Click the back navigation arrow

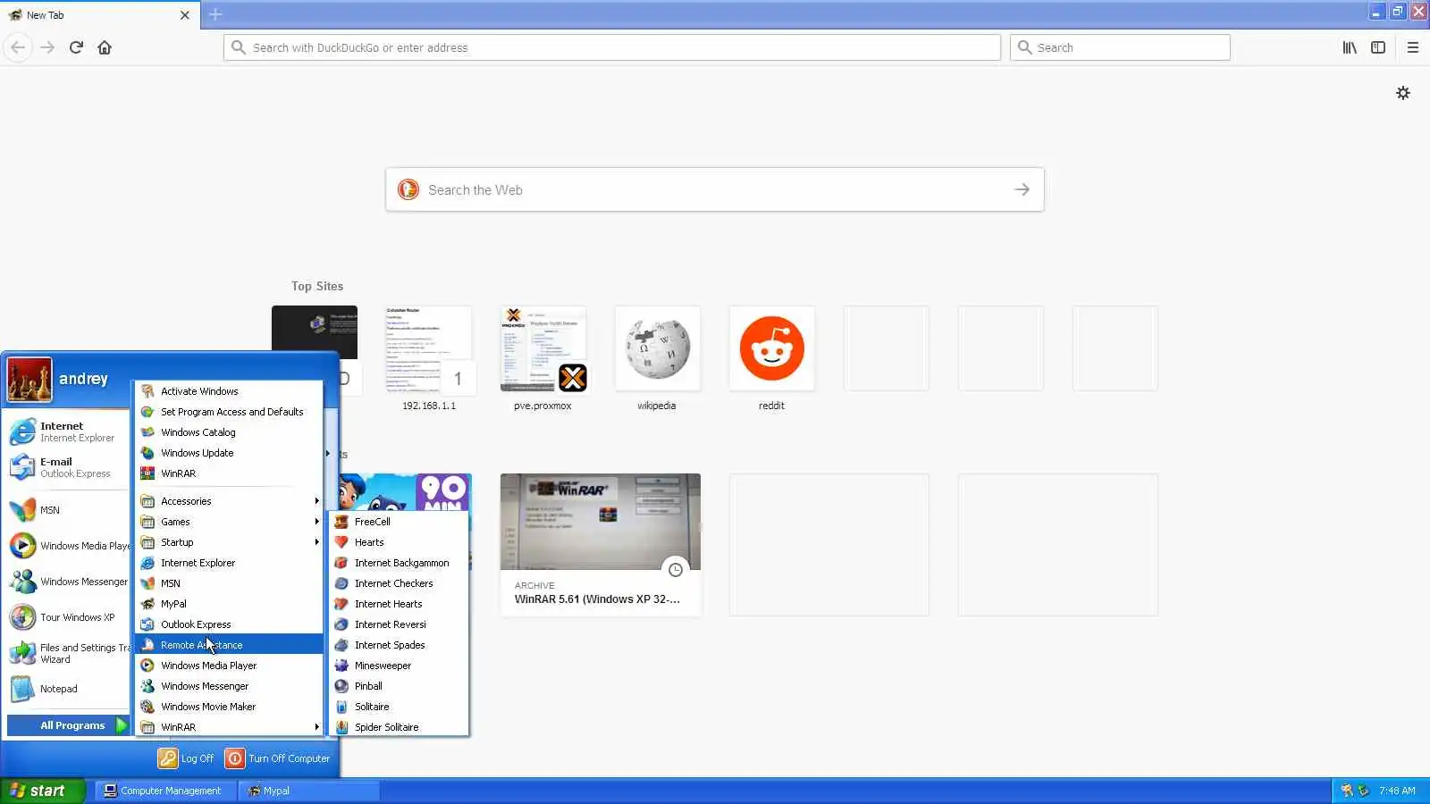[x=18, y=47]
